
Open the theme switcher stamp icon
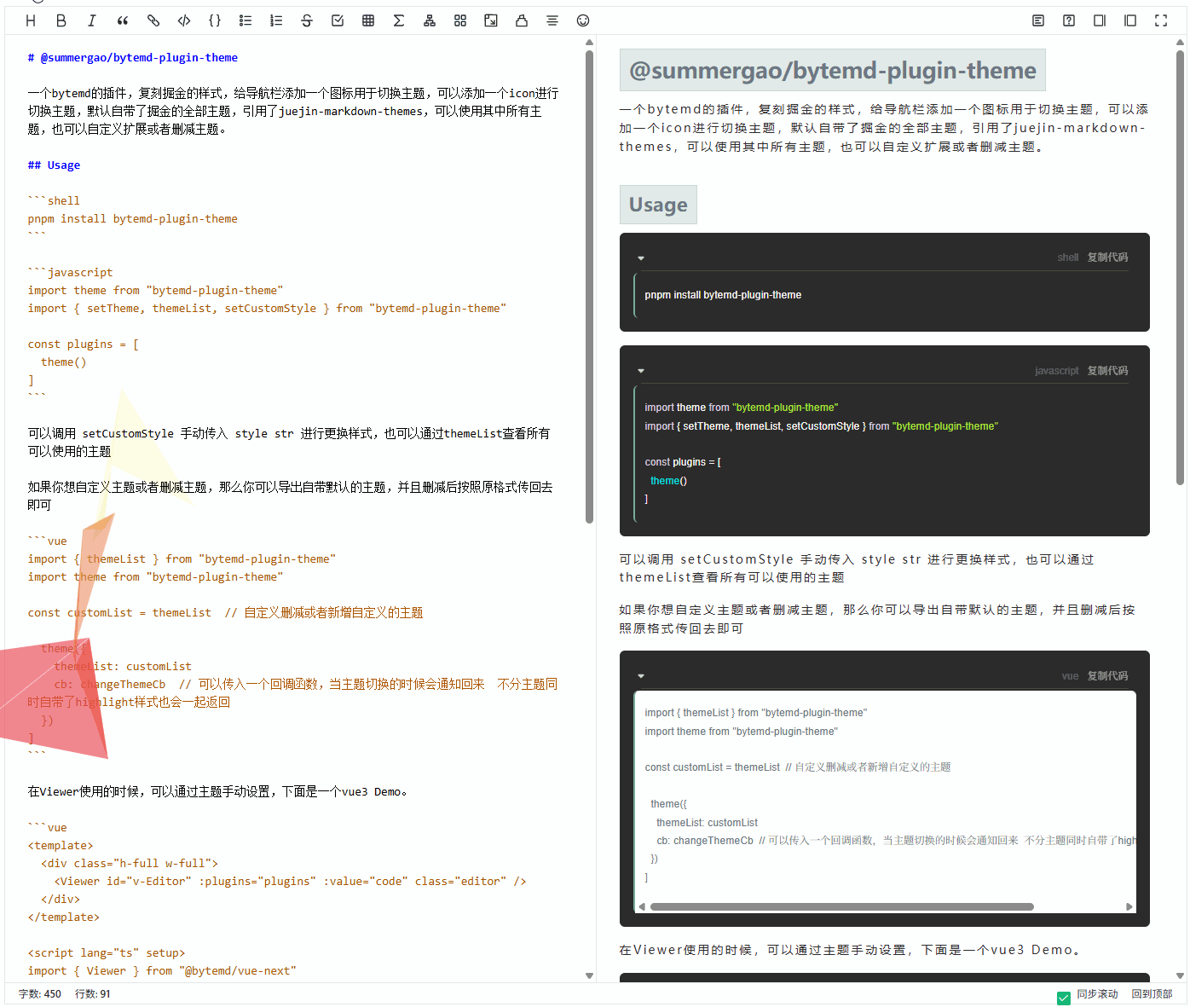[522, 20]
